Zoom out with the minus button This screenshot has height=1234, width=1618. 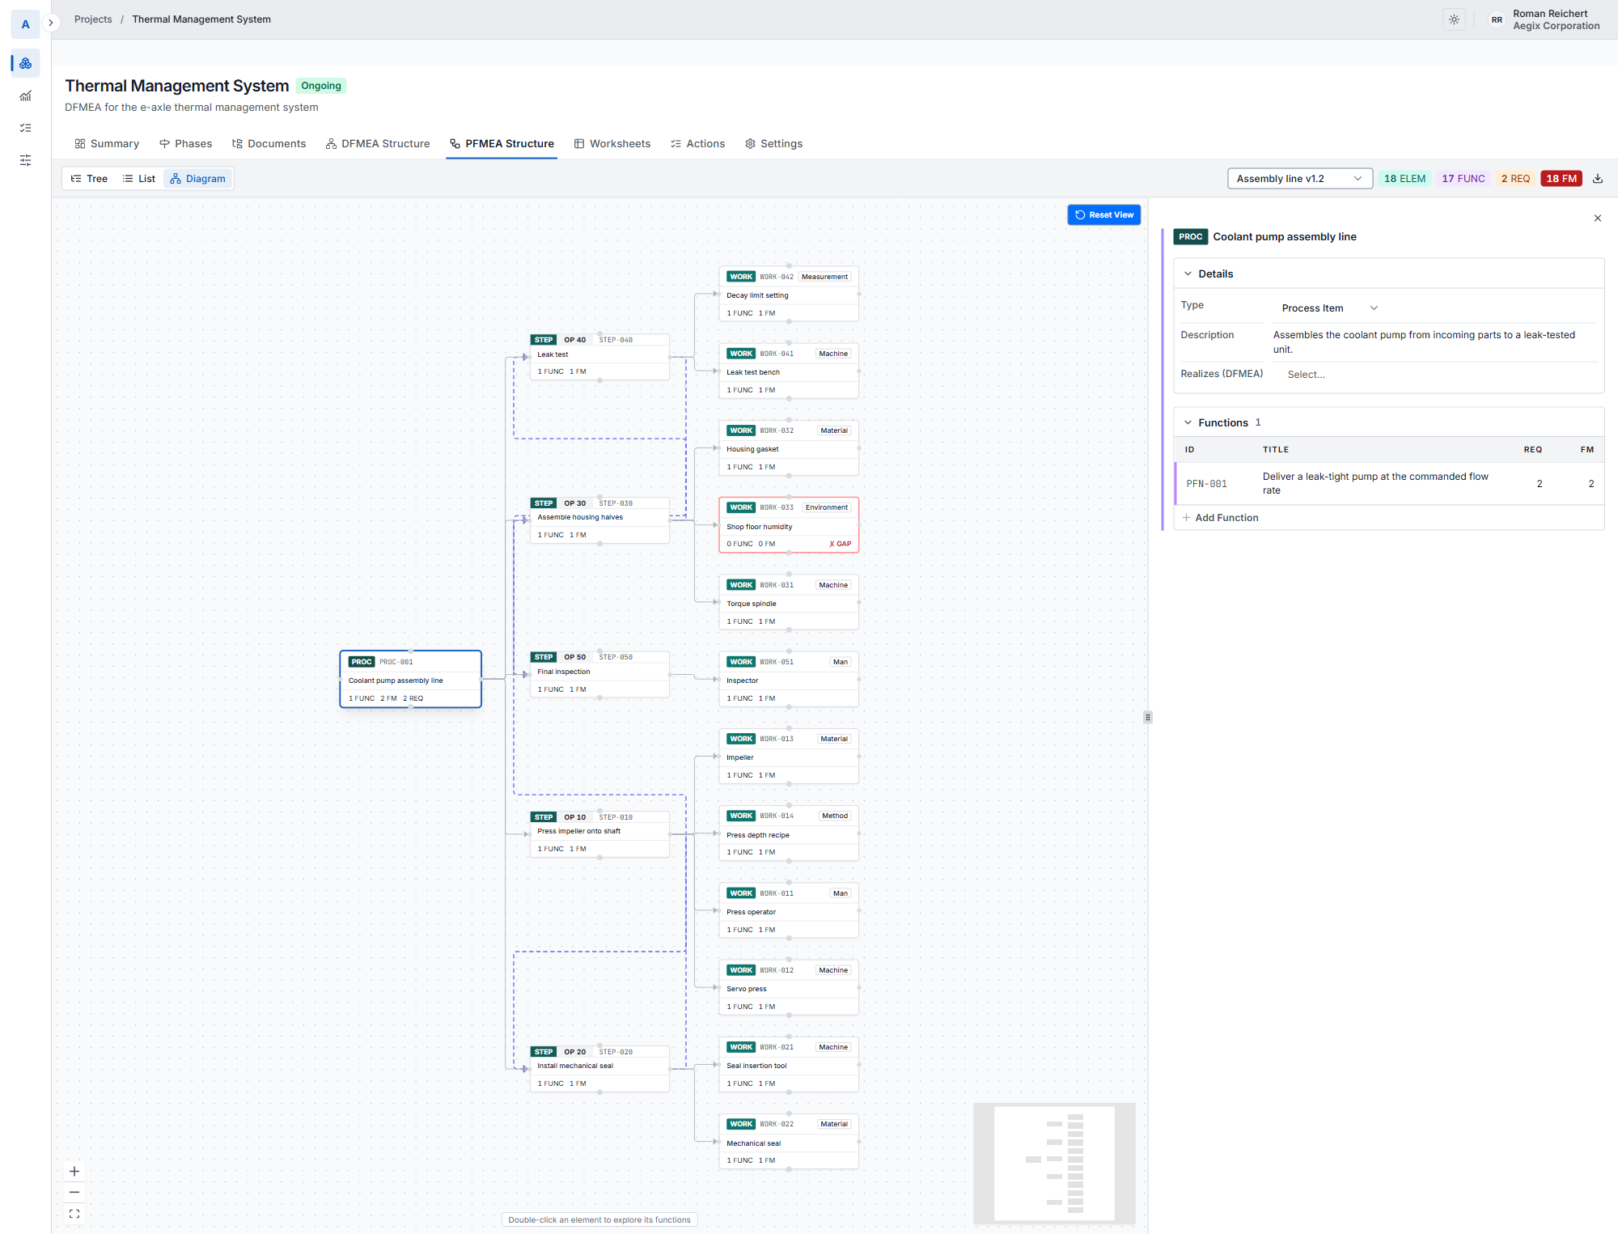click(74, 1192)
